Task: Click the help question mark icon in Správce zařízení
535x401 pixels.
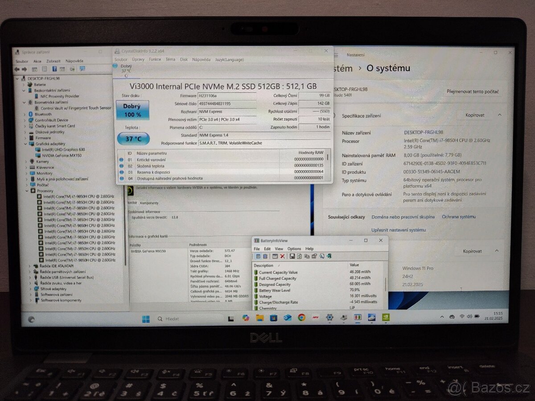Action: pyautogui.click(x=54, y=69)
